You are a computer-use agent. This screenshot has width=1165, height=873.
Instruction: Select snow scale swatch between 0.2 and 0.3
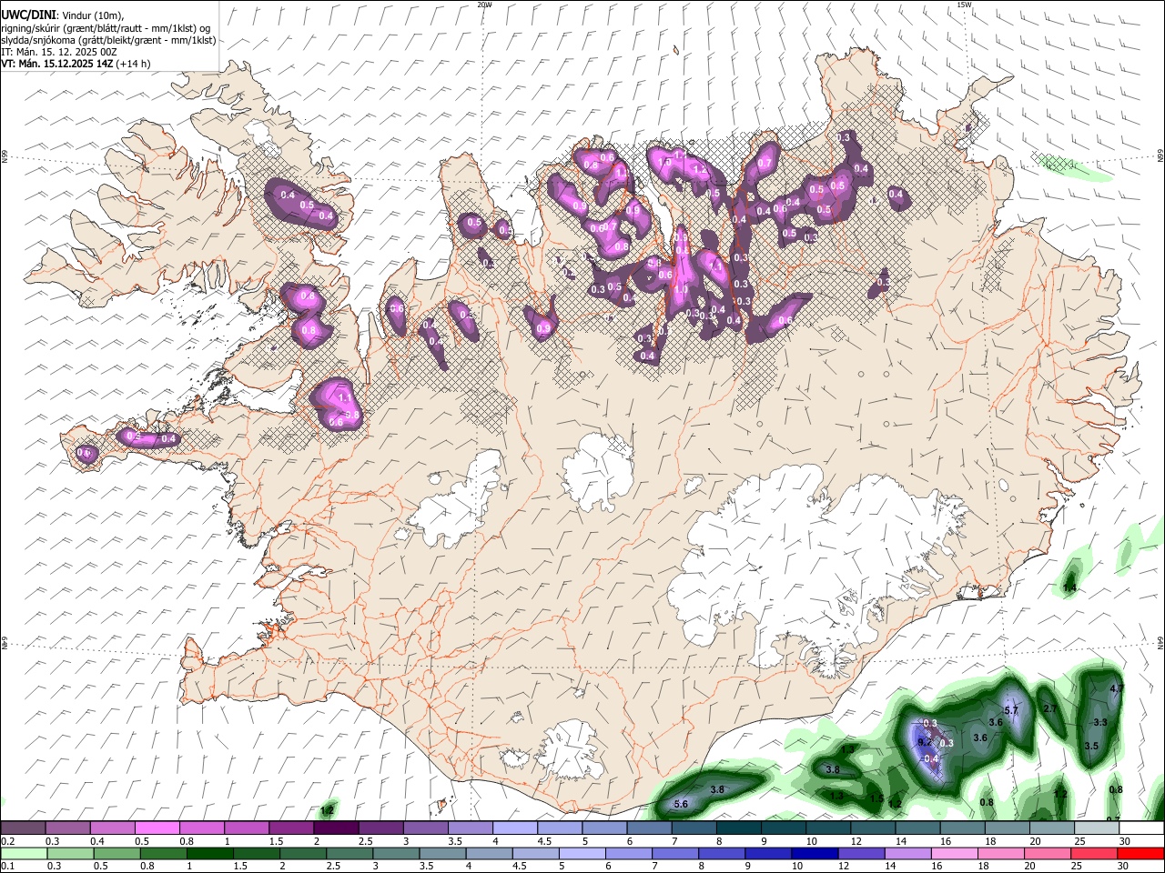(x=23, y=828)
